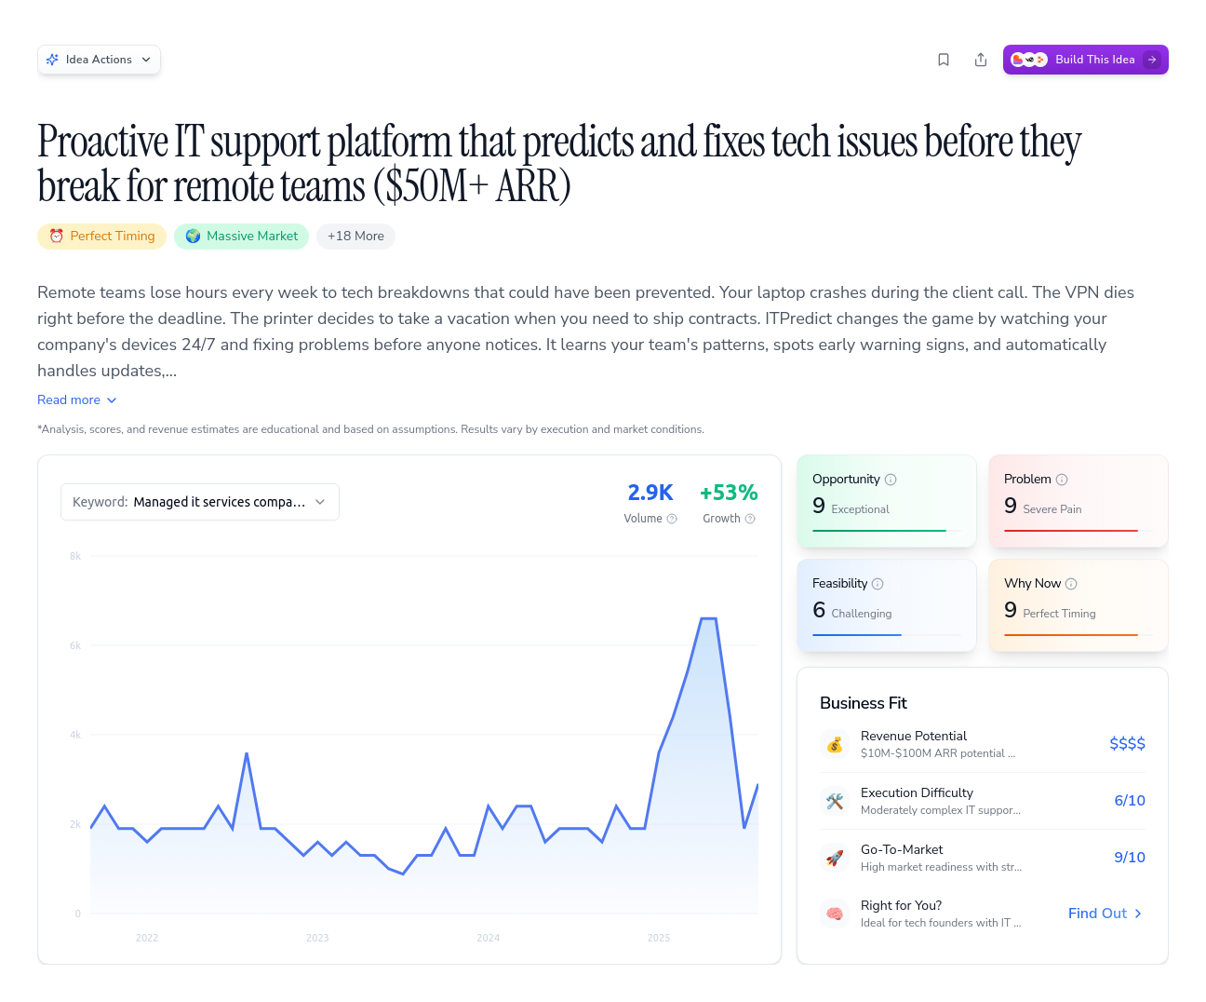The width and height of the screenshot is (1206, 1002).
Task: Click the brain icon beside Right for You
Action: click(835, 914)
